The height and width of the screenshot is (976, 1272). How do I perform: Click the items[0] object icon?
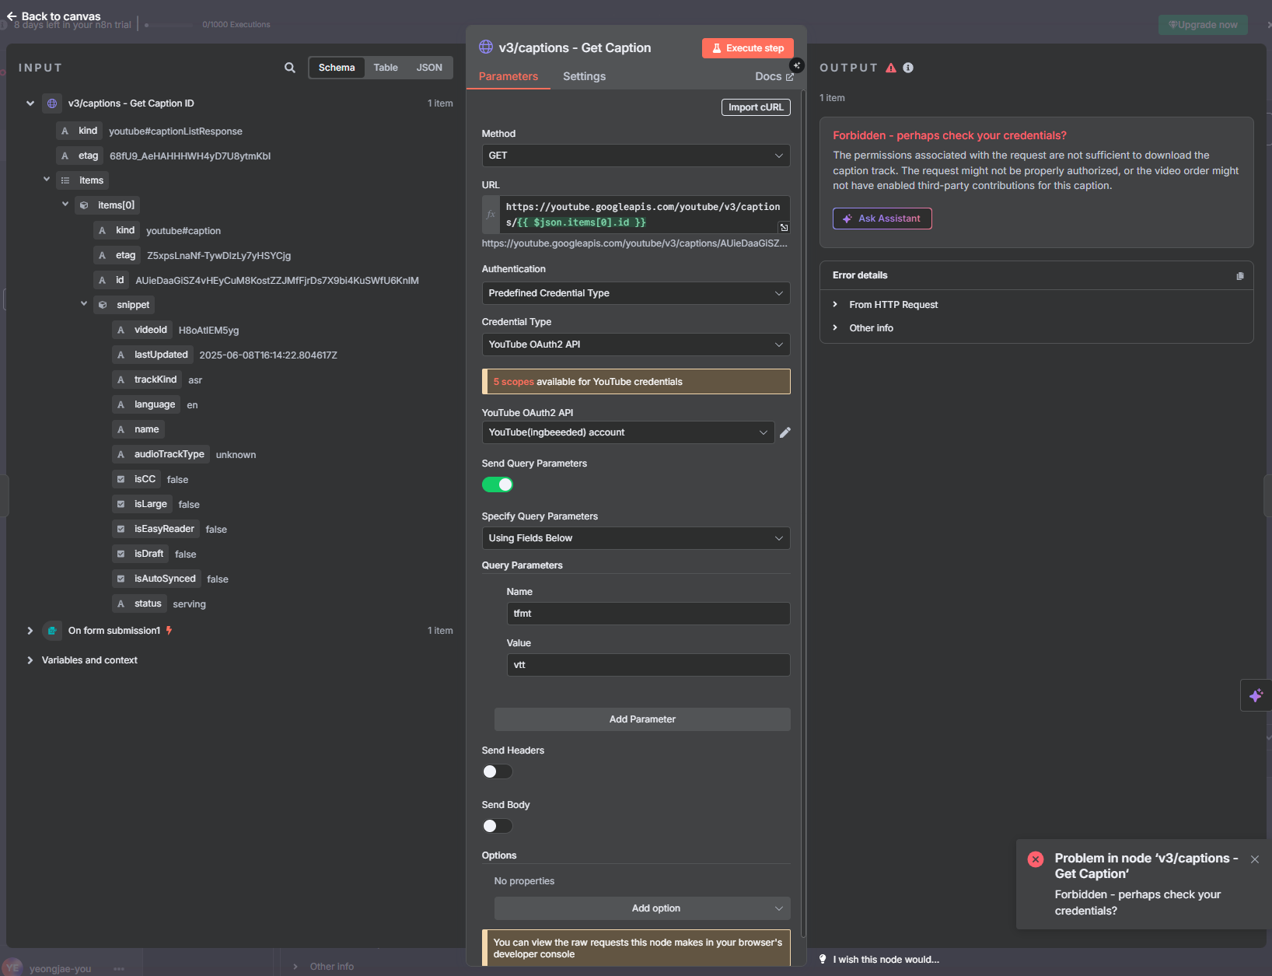[84, 205]
